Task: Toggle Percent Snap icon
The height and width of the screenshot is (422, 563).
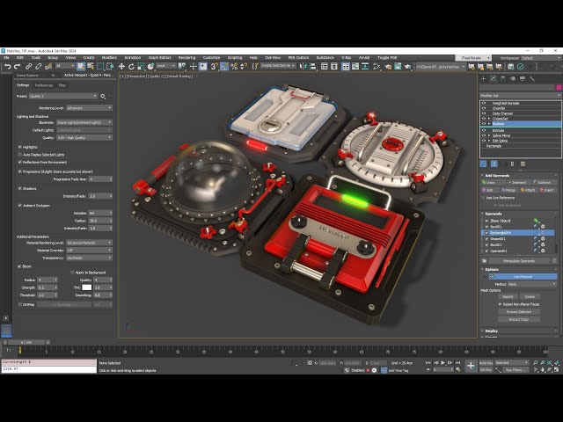Action: [x=234, y=67]
